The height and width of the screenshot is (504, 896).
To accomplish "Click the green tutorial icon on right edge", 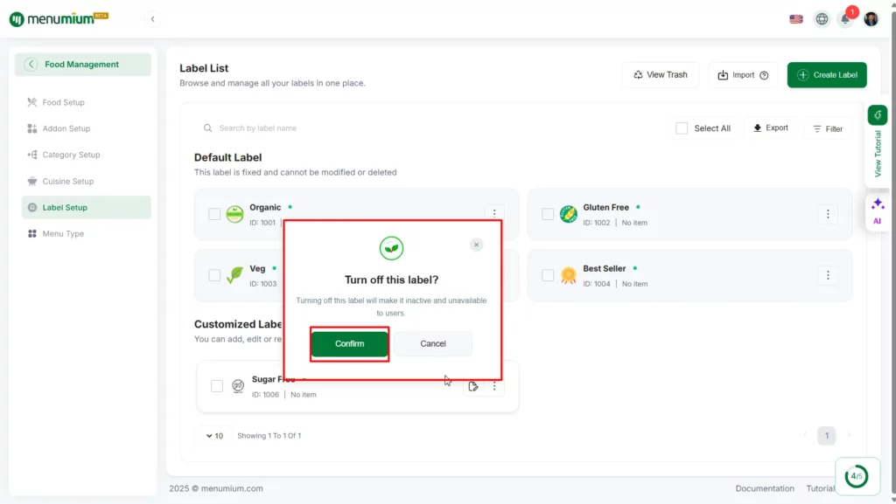I will click(877, 115).
